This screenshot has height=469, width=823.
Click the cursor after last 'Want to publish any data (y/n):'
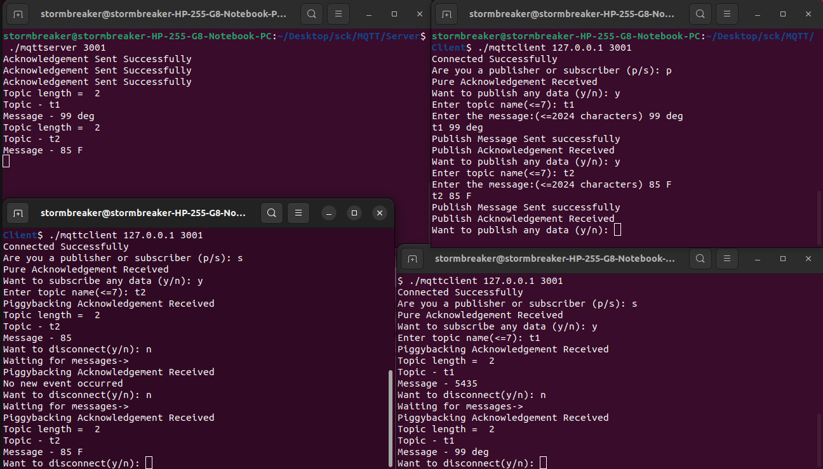pyautogui.click(x=618, y=229)
